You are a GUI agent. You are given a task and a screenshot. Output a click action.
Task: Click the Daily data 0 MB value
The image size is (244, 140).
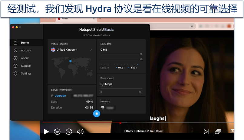pos(104,50)
